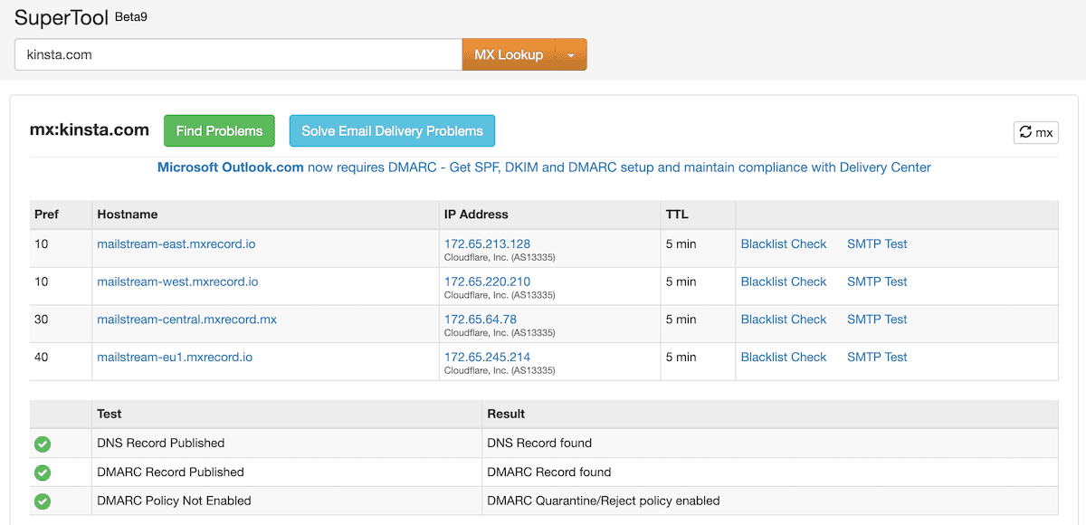The image size is (1086, 525).
Task: Click the green checkmark beside DMARC Policy Not Enabled
Action: click(x=43, y=501)
